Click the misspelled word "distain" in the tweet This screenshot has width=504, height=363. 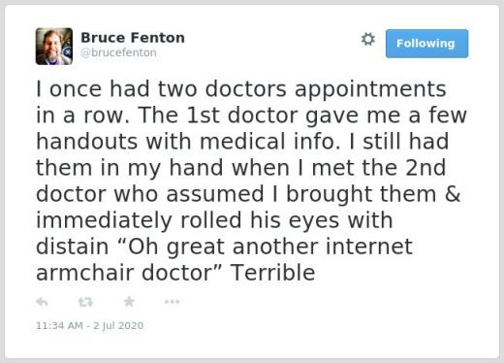(72, 247)
